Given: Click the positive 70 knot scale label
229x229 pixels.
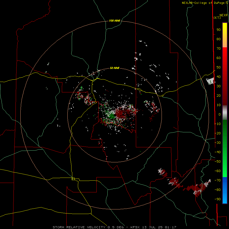Looking at the screenshot, I should pos(219,49).
